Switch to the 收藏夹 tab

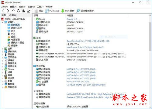[x=12, y=15]
